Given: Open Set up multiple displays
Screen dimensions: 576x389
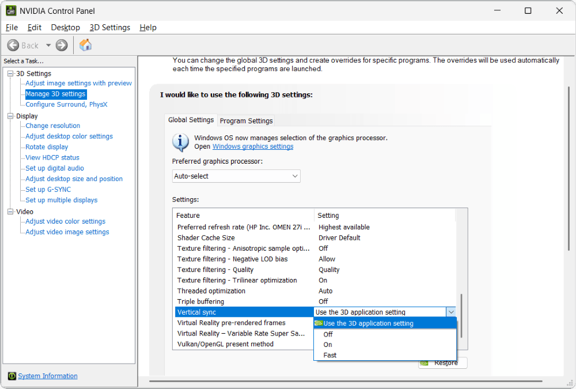Looking at the screenshot, I should coord(62,201).
